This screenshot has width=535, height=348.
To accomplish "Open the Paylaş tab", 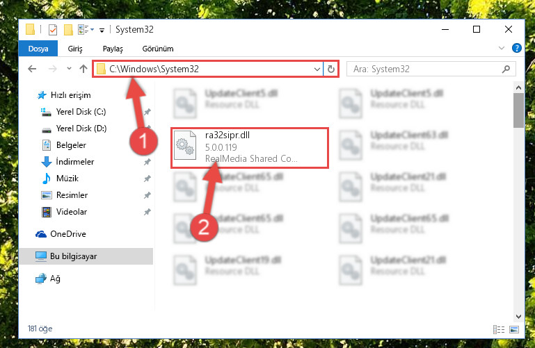I will point(113,49).
